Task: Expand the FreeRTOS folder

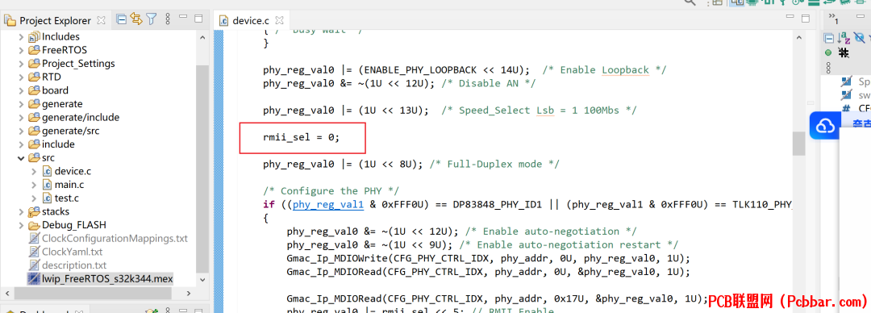Action: [22, 50]
